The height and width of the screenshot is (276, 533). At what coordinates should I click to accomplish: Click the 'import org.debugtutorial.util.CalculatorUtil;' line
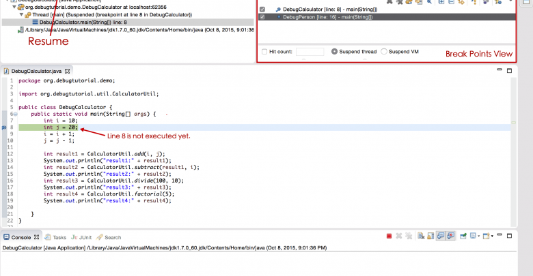(88, 94)
